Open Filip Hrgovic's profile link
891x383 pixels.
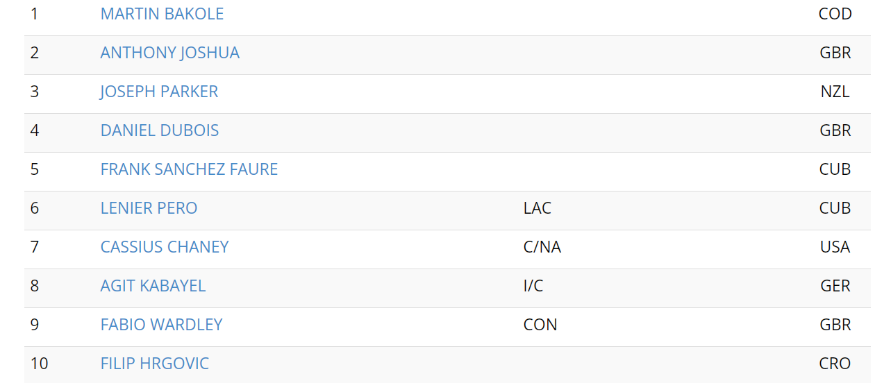point(154,364)
